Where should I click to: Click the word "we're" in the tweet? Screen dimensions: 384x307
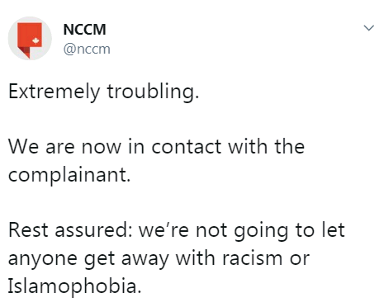pos(164,230)
